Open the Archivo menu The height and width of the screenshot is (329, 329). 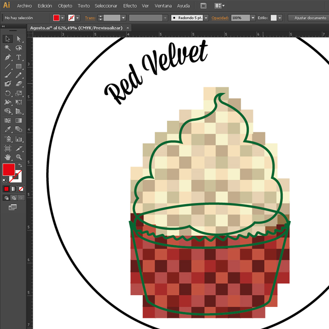click(24, 6)
